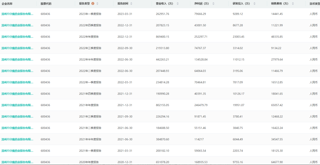Image resolution: width=320 pixels, height=165 pixels.
Task: Select sales expense value 64677.90
Action: [277, 162]
